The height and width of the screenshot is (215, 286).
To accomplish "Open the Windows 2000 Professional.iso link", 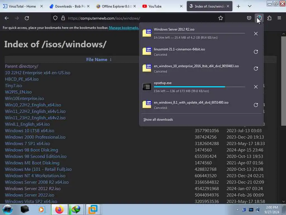I will [35, 137].
